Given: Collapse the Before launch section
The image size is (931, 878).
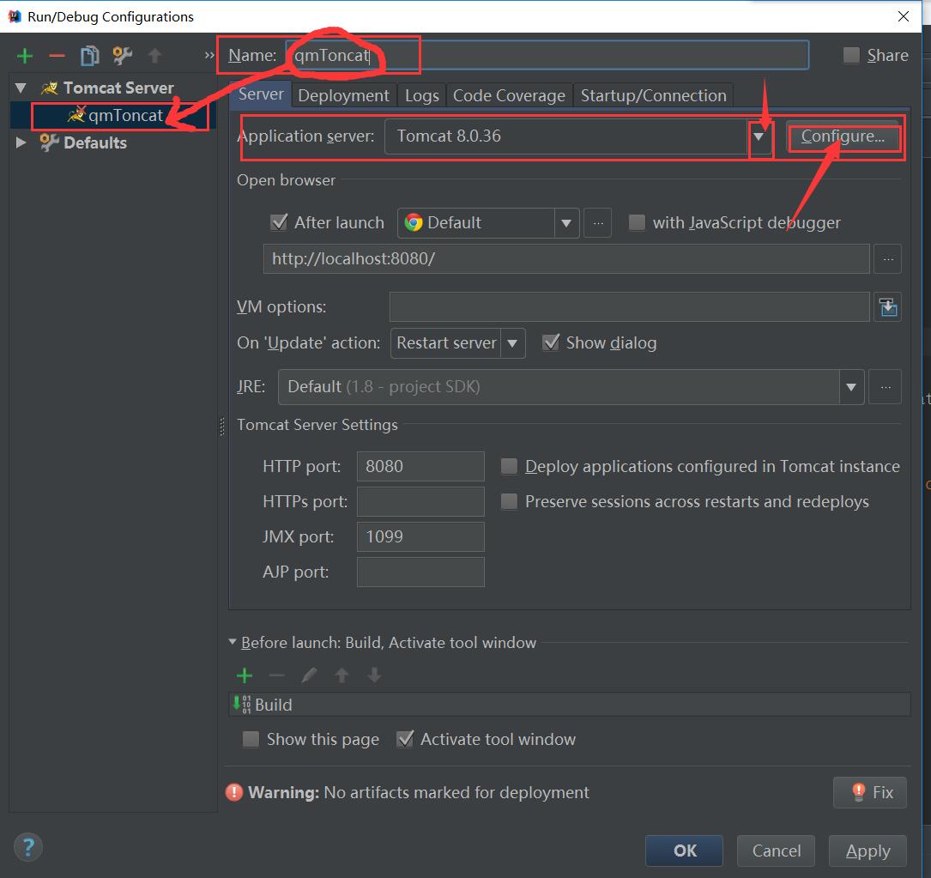Looking at the screenshot, I should (233, 642).
